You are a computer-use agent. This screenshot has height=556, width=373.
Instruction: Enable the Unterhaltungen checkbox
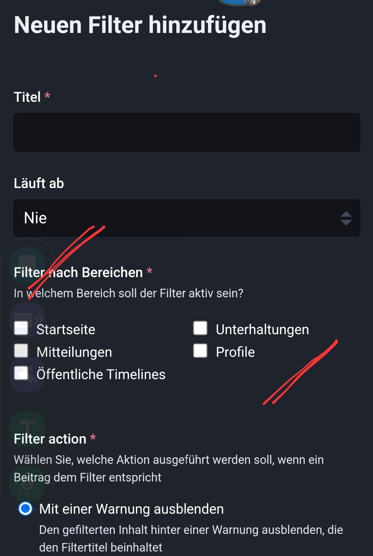[x=200, y=328]
